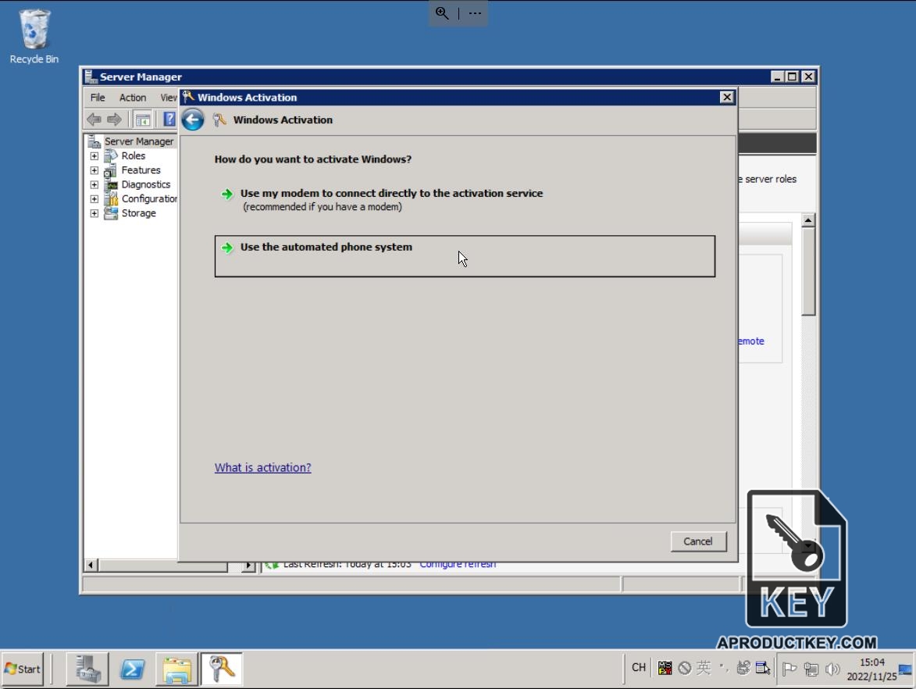916x689 pixels.
Task: Open Windows Explorer from the taskbar
Action: pos(177,669)
